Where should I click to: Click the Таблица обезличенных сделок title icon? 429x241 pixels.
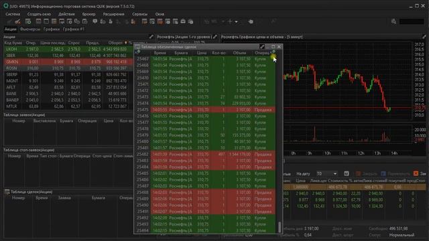coord(138,47)
